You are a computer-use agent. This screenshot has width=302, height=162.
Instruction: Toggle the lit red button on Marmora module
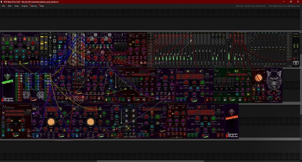coord(25,39)
